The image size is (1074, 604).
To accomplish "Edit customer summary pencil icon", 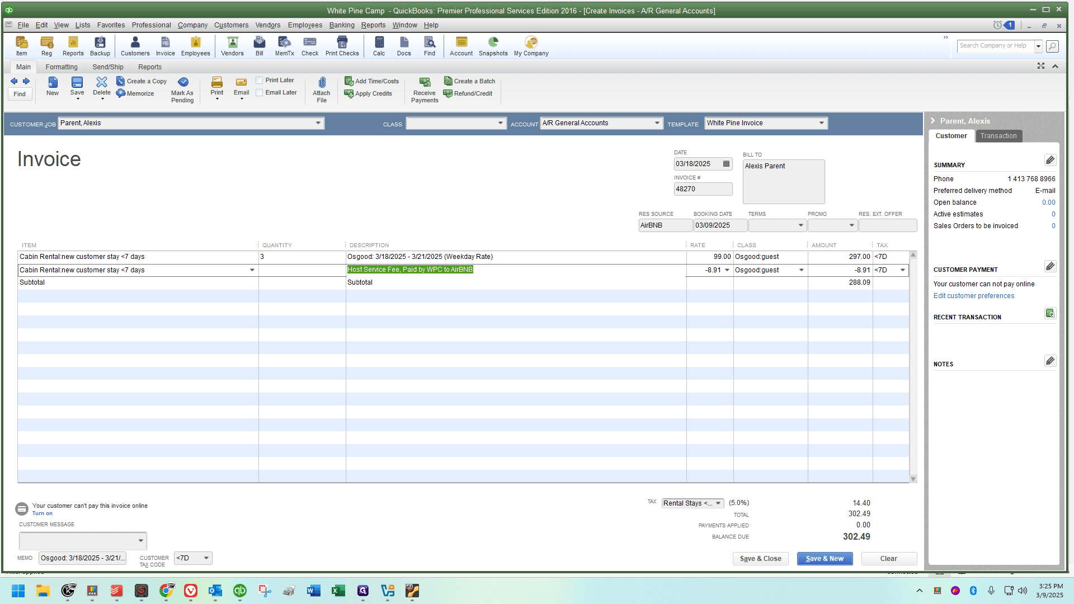I will click(x=1050, y=161).
